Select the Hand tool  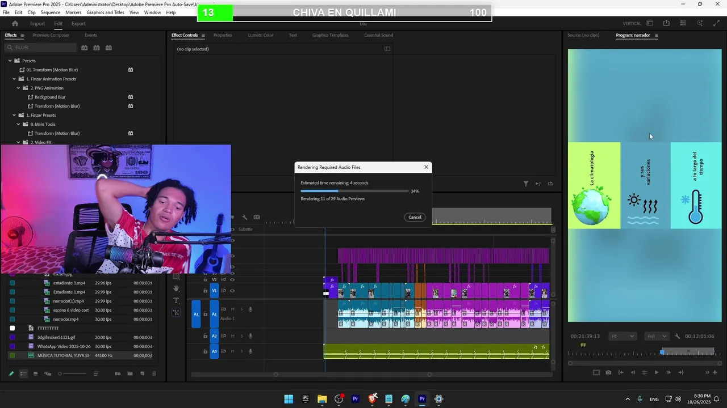click(x=176, y=288)
